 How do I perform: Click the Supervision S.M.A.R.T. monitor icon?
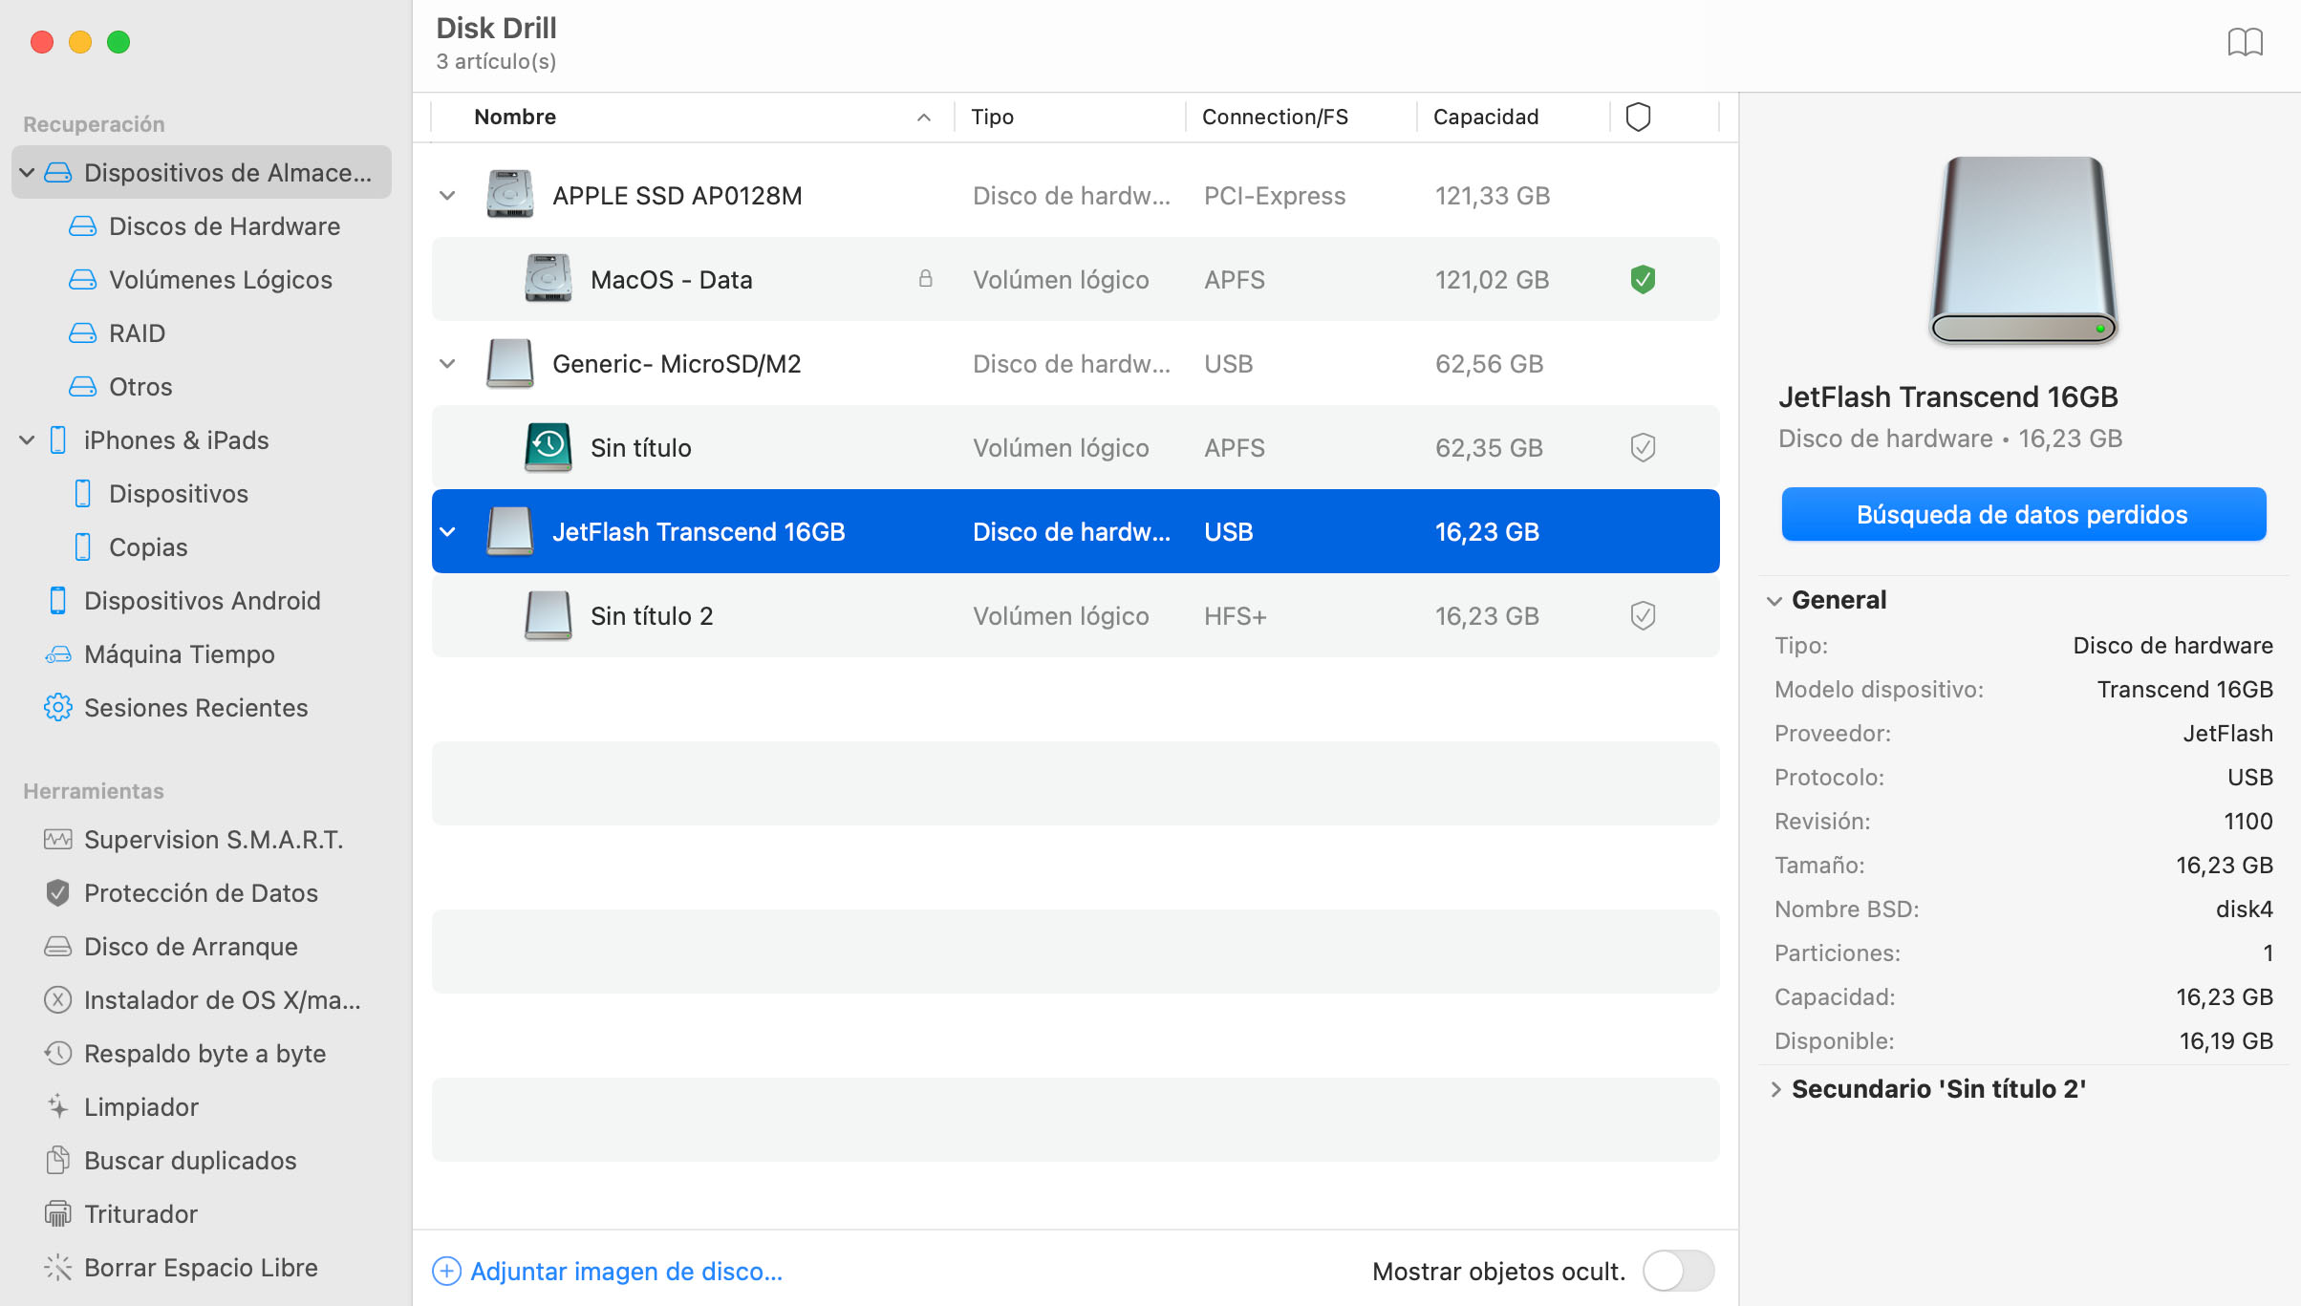click(57, 840)
